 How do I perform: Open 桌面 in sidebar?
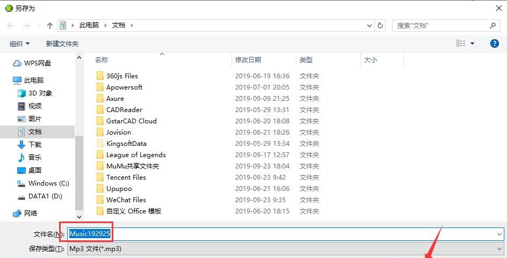tap(30, 170)
